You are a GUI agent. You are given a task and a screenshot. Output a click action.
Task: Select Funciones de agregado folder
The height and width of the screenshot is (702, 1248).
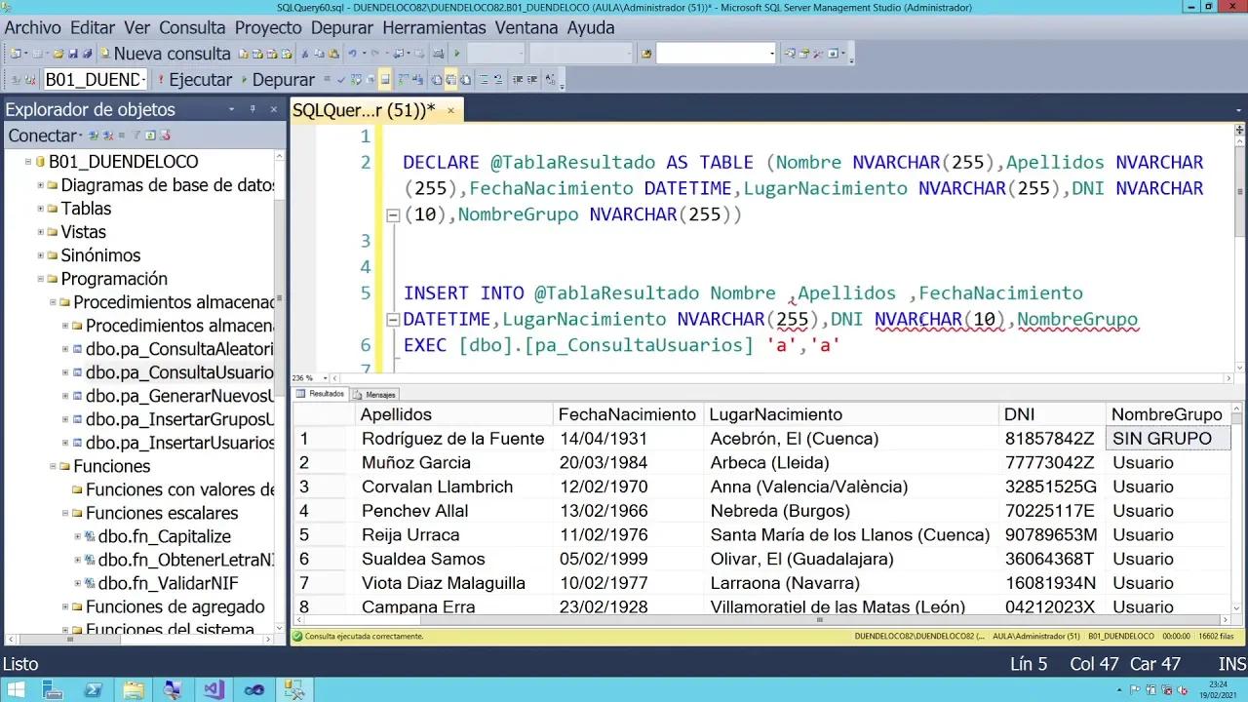175,606
